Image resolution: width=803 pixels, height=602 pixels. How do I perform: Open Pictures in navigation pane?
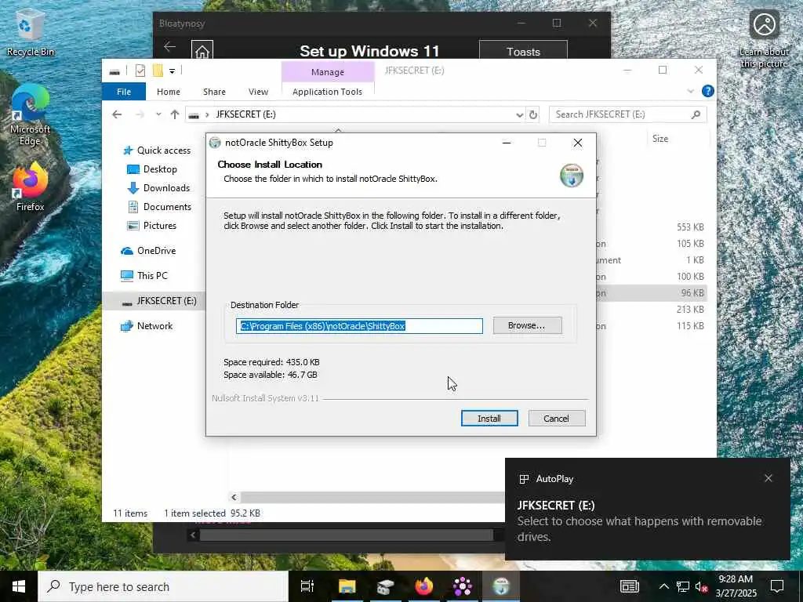tap(151, 226)
